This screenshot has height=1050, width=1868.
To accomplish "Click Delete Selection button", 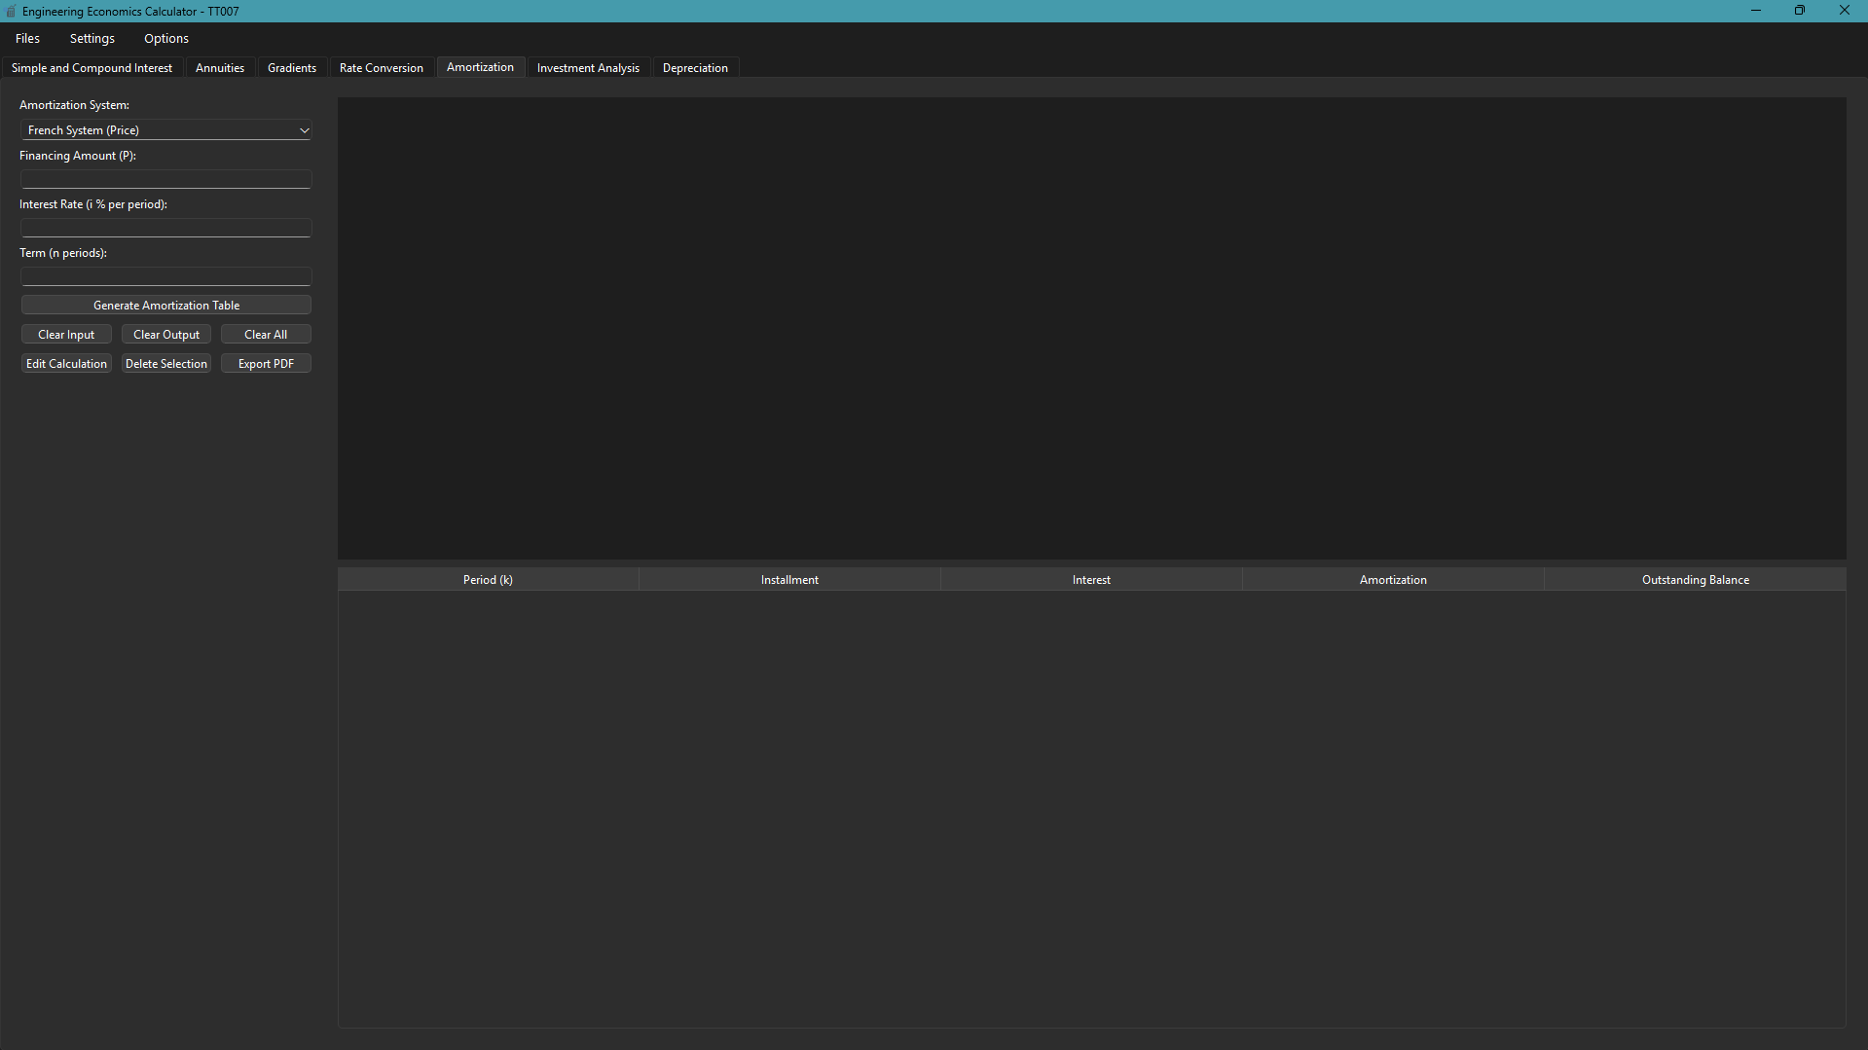I will (166, 364).
